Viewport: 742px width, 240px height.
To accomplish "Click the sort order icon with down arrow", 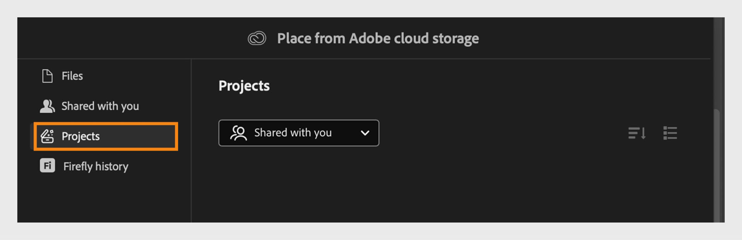I will tap(637, 133).
